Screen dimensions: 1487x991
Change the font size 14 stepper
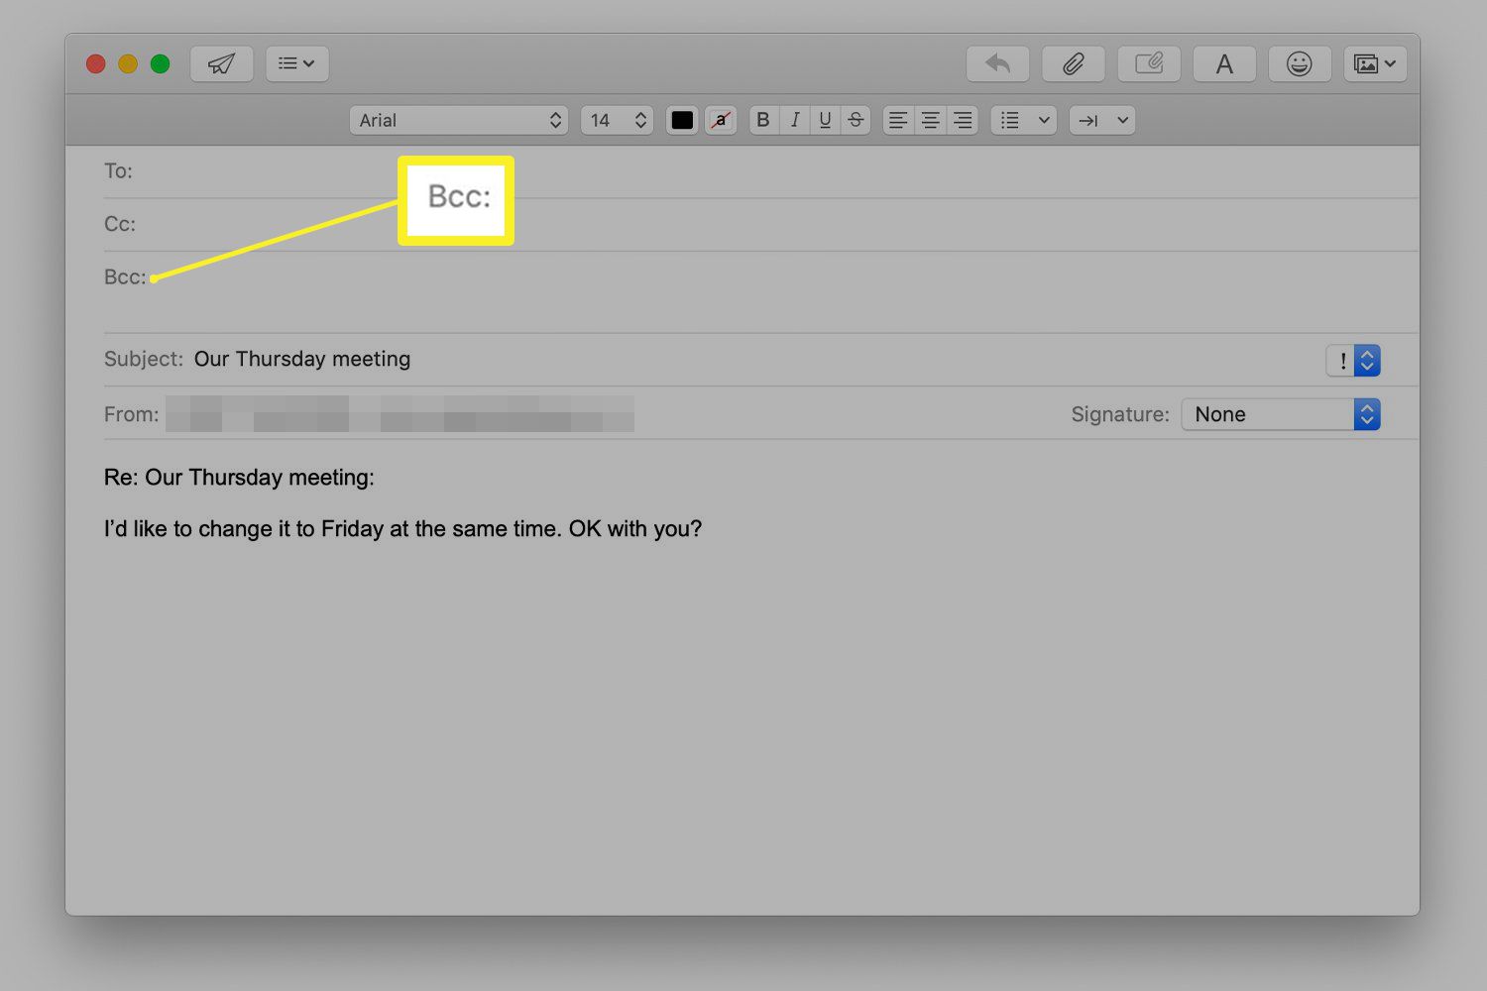click(617, 120)
